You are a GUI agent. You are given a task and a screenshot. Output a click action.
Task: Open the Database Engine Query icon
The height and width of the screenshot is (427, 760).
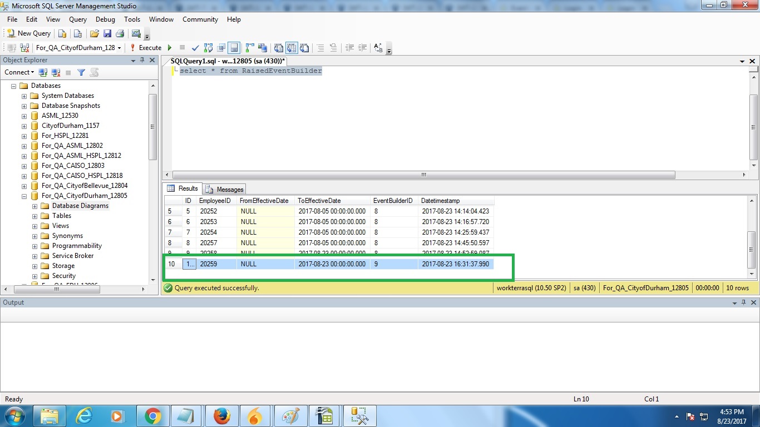click(x=62, y=33)
